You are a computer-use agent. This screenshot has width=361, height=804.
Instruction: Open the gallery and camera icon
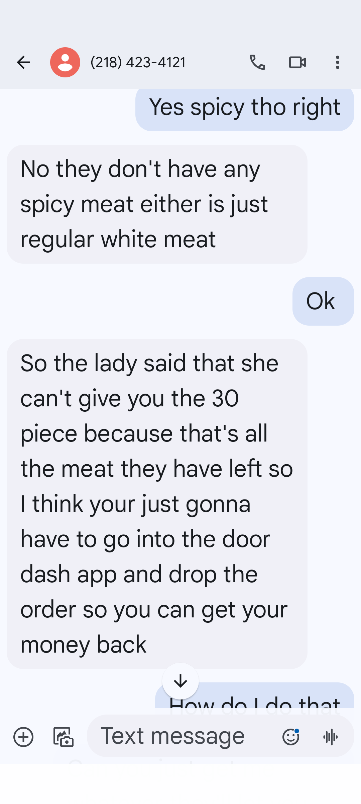64,737
